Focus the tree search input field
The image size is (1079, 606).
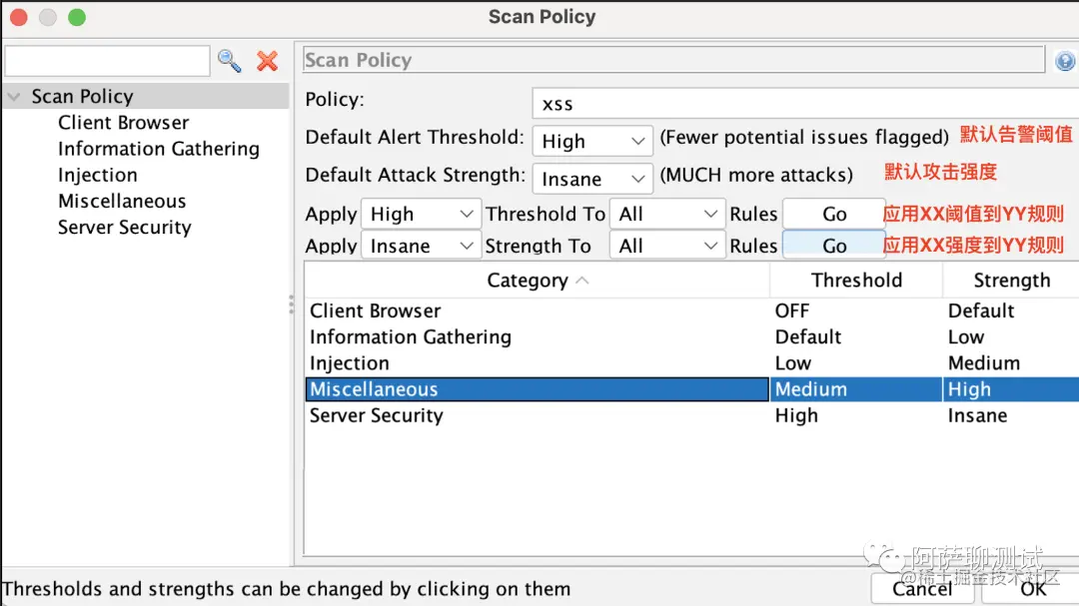pos(107,61)
